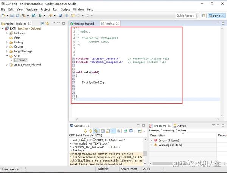Click the Debug bug icon

pos(40,16)
